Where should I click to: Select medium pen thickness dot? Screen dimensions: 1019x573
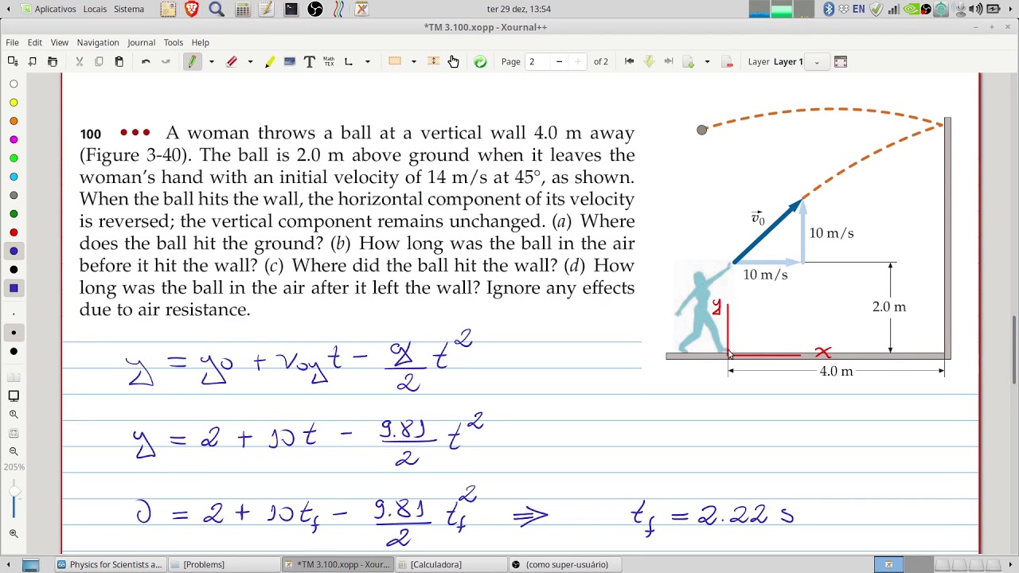[x=14, y=333]
